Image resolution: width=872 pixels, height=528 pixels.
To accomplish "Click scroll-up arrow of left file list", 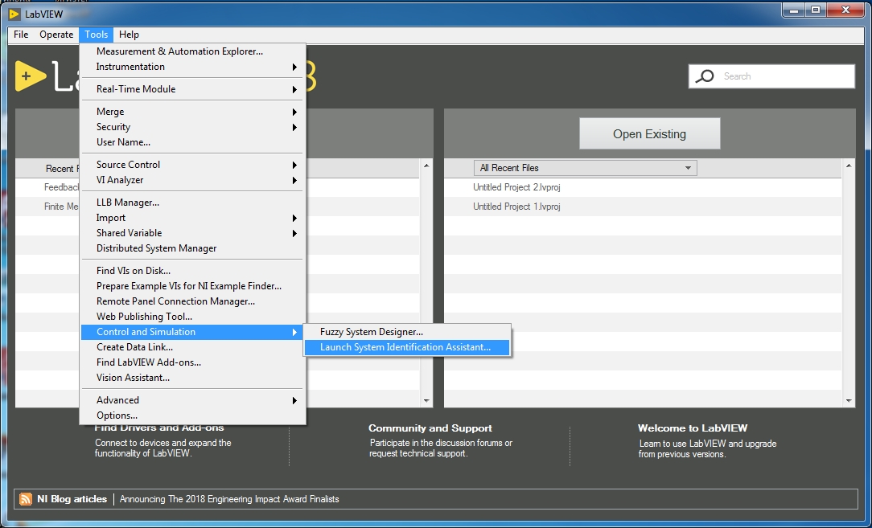I will [426, 166].
